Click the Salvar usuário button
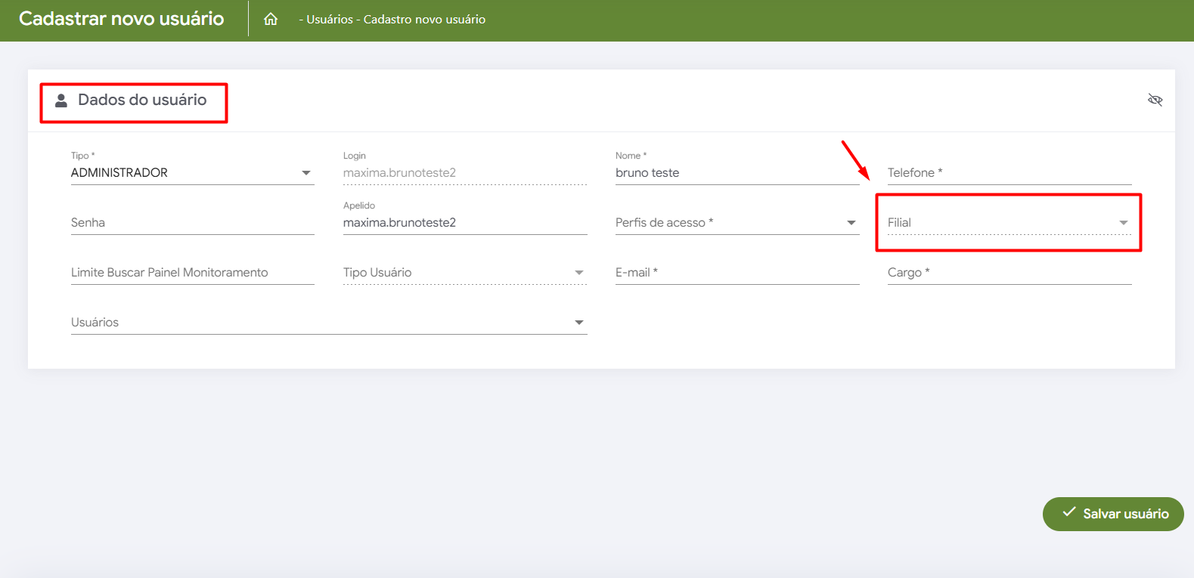 click(x=1113, y=514)
